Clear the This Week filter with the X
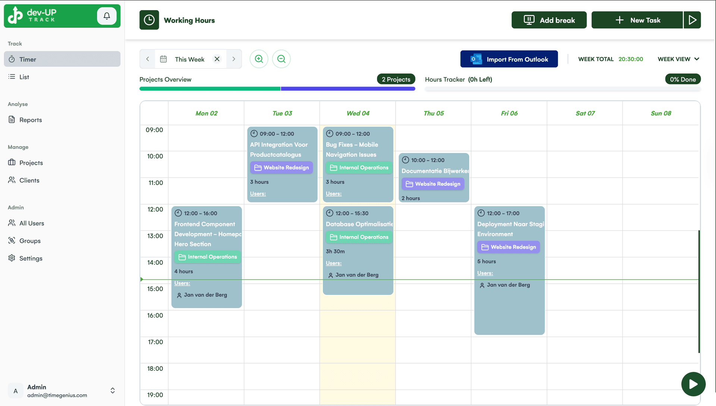Viewport: 716px width, 406px height. click(217, 59)
